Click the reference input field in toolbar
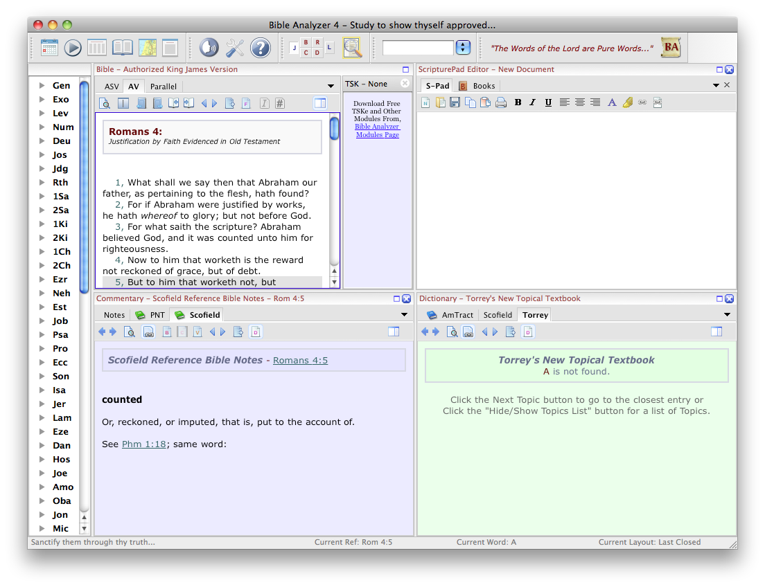Viewport: 765px width, 587px height. pyautogui.click(x=418, y=48)
